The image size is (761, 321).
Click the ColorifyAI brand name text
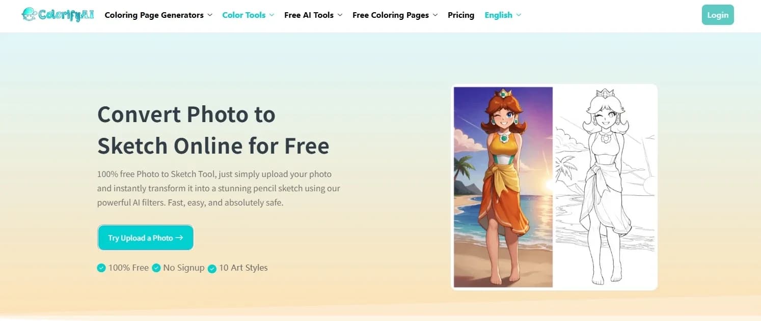click(x=66, y=15)
